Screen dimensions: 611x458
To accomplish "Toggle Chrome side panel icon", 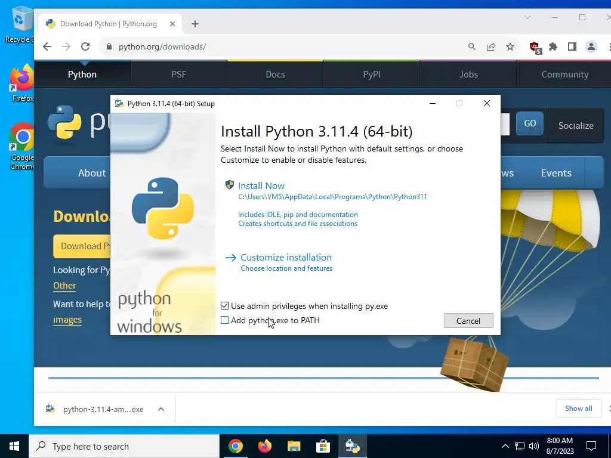I will point(572,47).
